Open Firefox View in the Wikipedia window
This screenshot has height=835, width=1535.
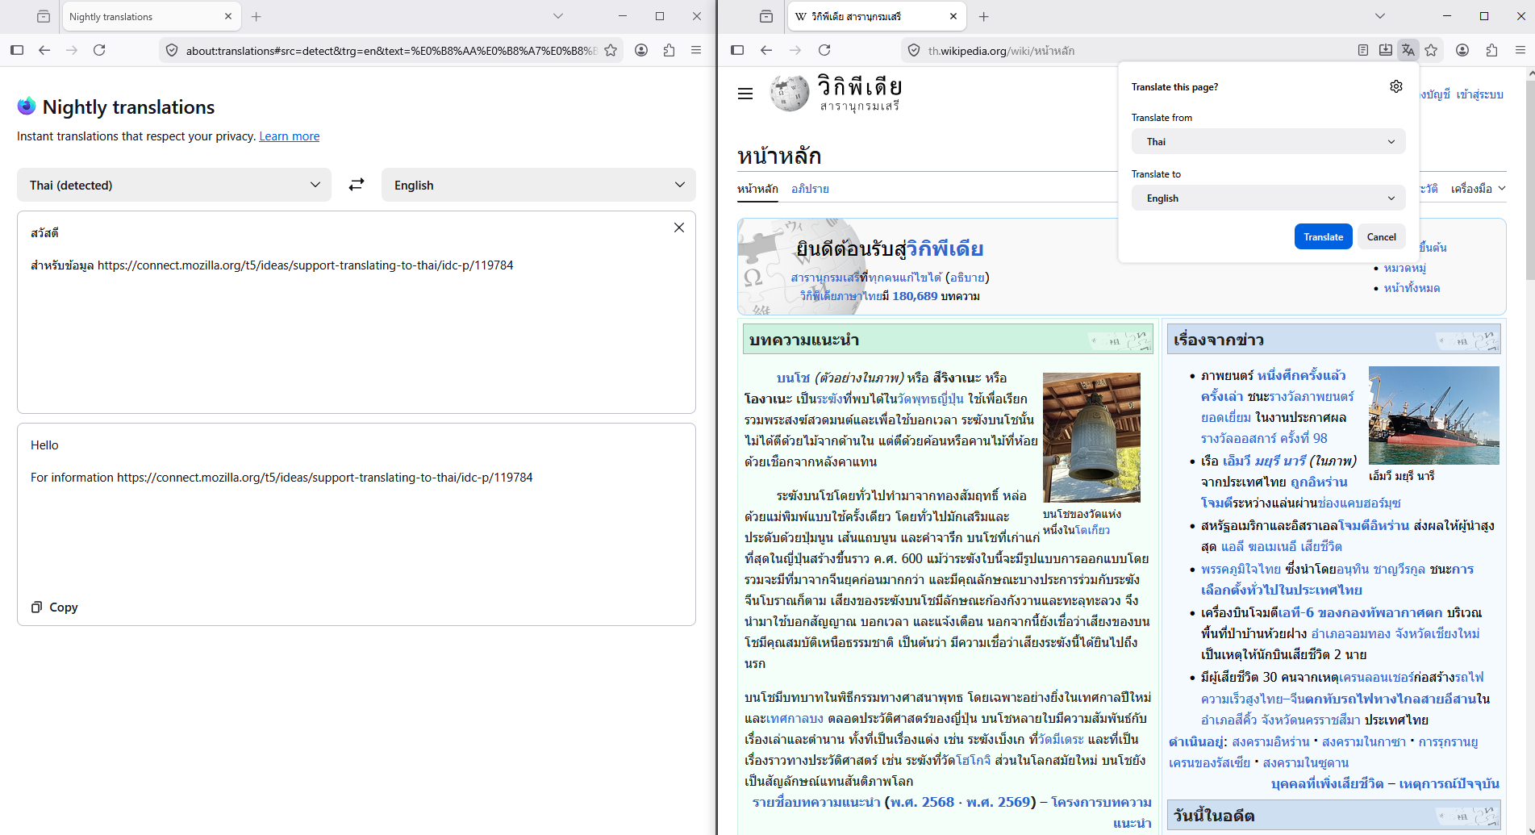click(x=766, y=16)
